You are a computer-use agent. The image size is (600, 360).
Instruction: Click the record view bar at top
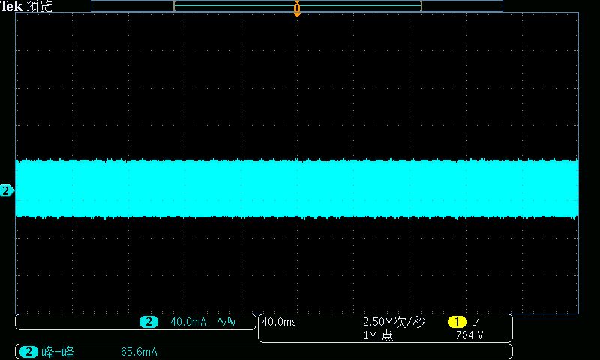click(x=297, y=5)
